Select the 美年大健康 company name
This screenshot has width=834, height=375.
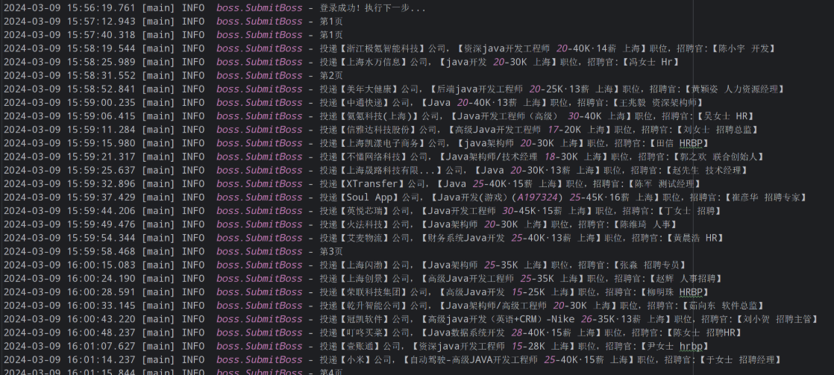(370, 89)
